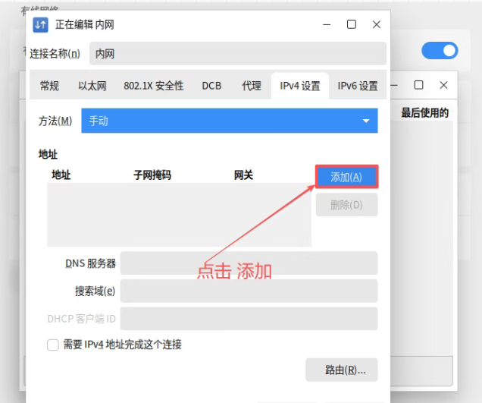Maximize the background connections window
The width and height of the screenshot is (482, 403).
[418, 85]
